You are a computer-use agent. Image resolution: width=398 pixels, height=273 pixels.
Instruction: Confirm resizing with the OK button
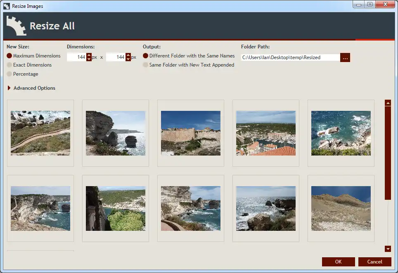point(339,262)
